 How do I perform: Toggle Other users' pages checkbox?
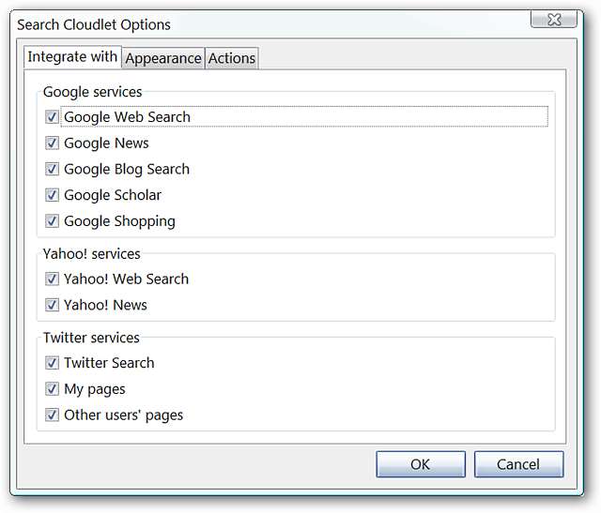[x=52, y=415]
